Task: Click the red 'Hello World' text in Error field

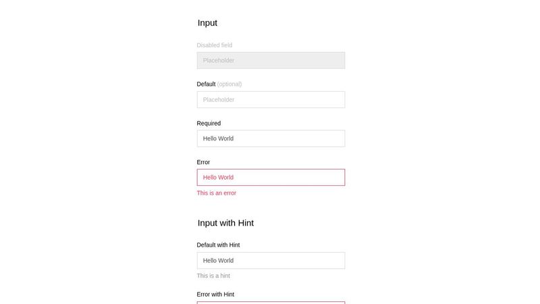Action: coord(218,178)
